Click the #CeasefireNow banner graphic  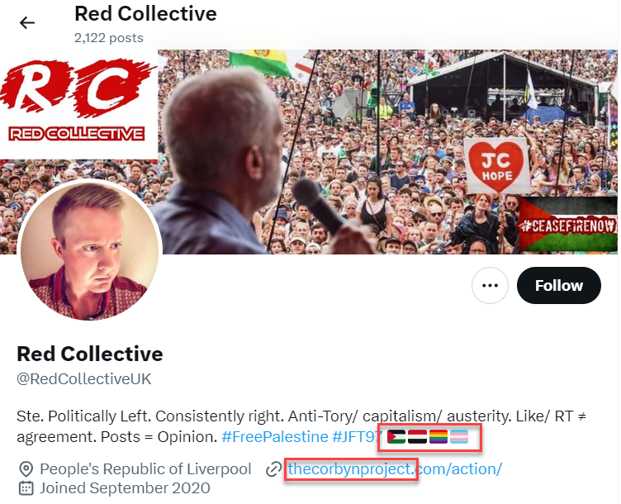[x=567, y=225]
